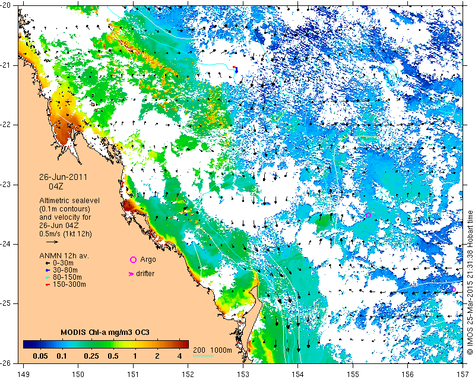Click the red 150-300m arrow legend symbol
Viewport: 475px width, 380px height.
click(47, 284)
